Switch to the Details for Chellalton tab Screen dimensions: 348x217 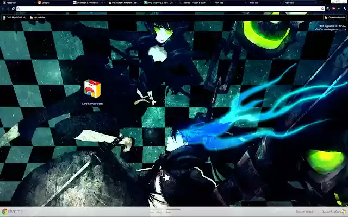[125, 3]
